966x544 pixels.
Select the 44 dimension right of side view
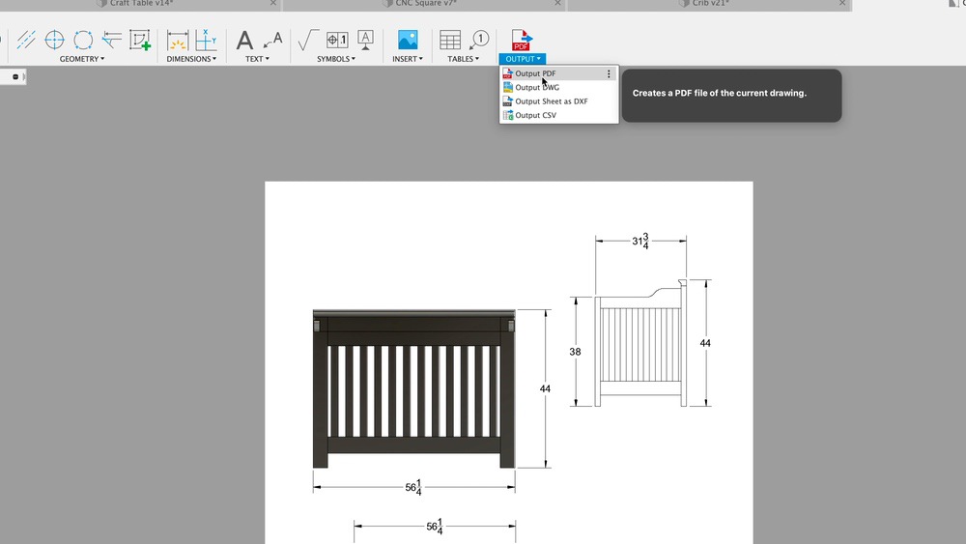pyautogui.click(x=705, y=343)
